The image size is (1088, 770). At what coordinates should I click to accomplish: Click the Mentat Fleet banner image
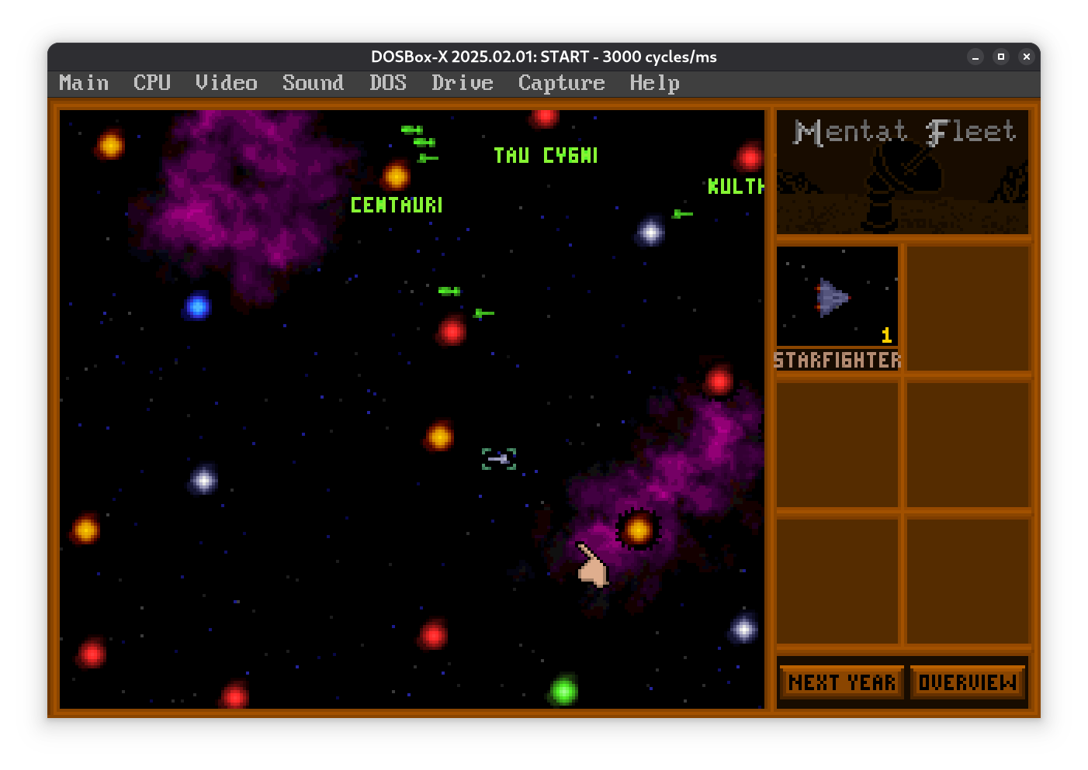pyautogui.click(x=903, y=172)
